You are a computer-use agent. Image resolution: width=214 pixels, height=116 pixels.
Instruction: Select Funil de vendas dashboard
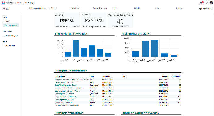11,25
